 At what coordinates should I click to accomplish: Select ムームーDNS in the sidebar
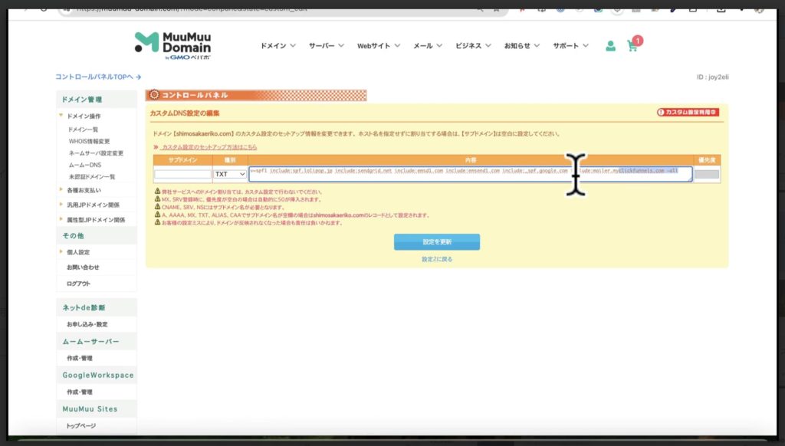[x=84, y=165]
